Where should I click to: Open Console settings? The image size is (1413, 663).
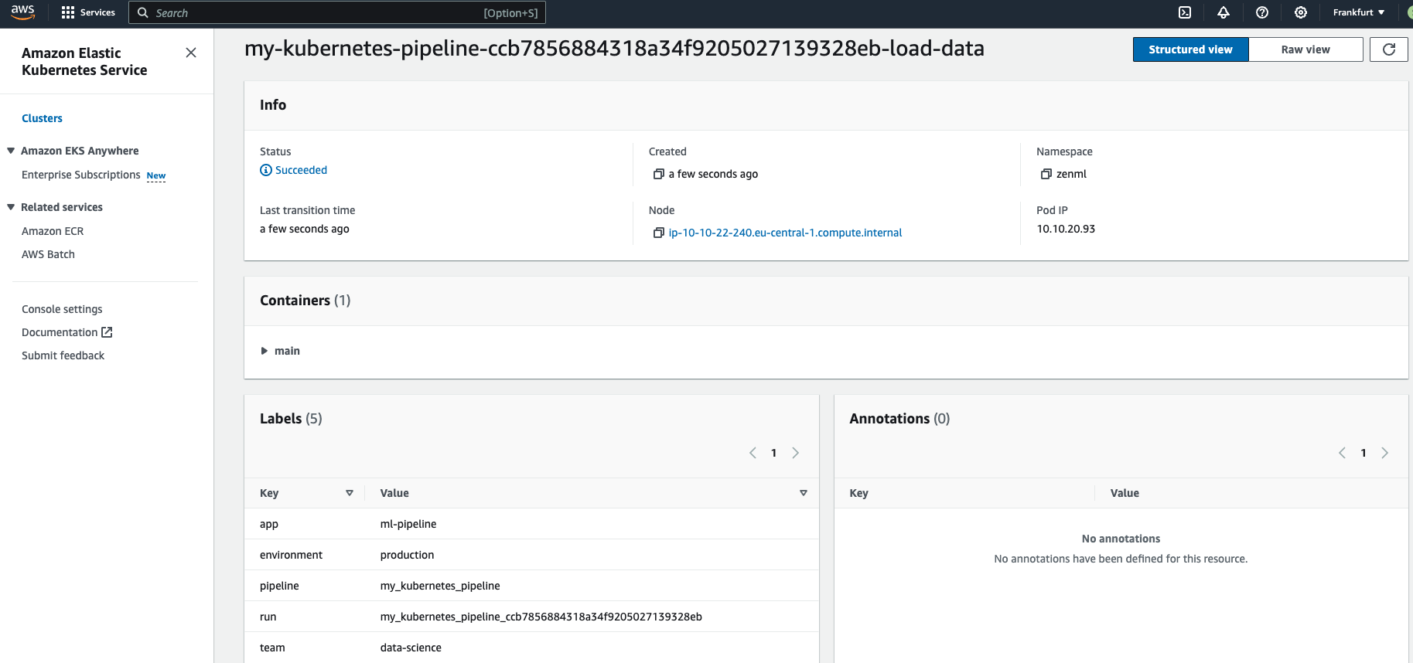pyautogui.click(x=62, y=309)
